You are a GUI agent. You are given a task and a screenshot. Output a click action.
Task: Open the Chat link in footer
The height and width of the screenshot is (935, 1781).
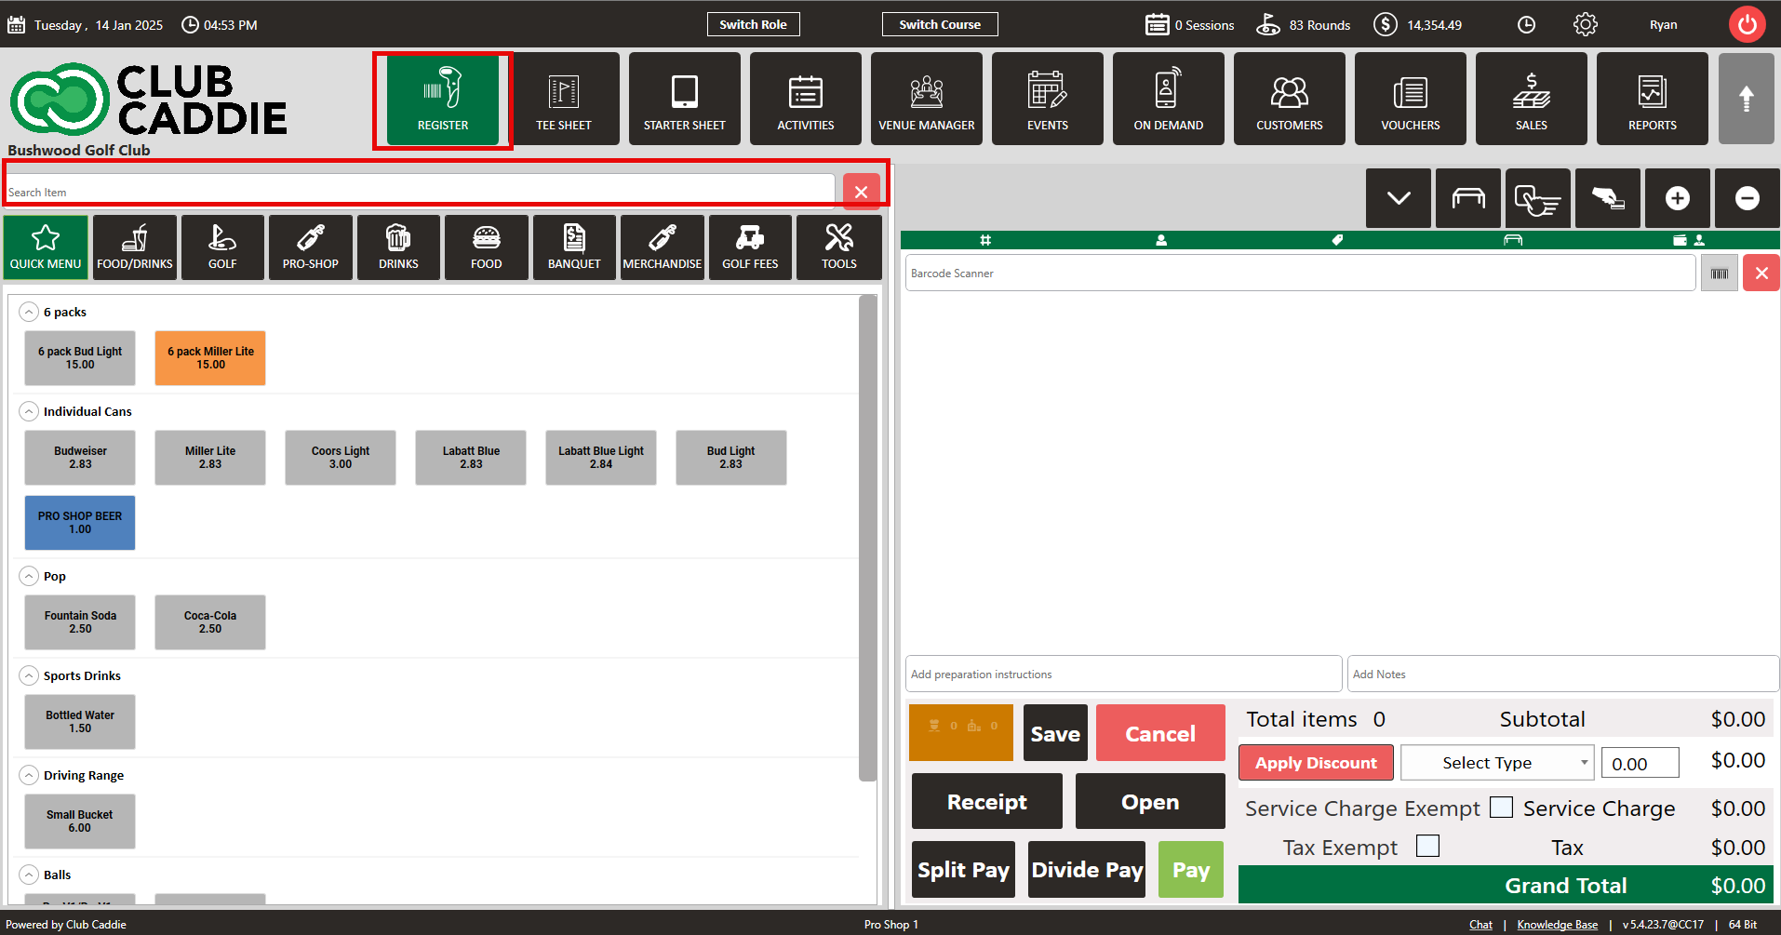[1480, 925]
